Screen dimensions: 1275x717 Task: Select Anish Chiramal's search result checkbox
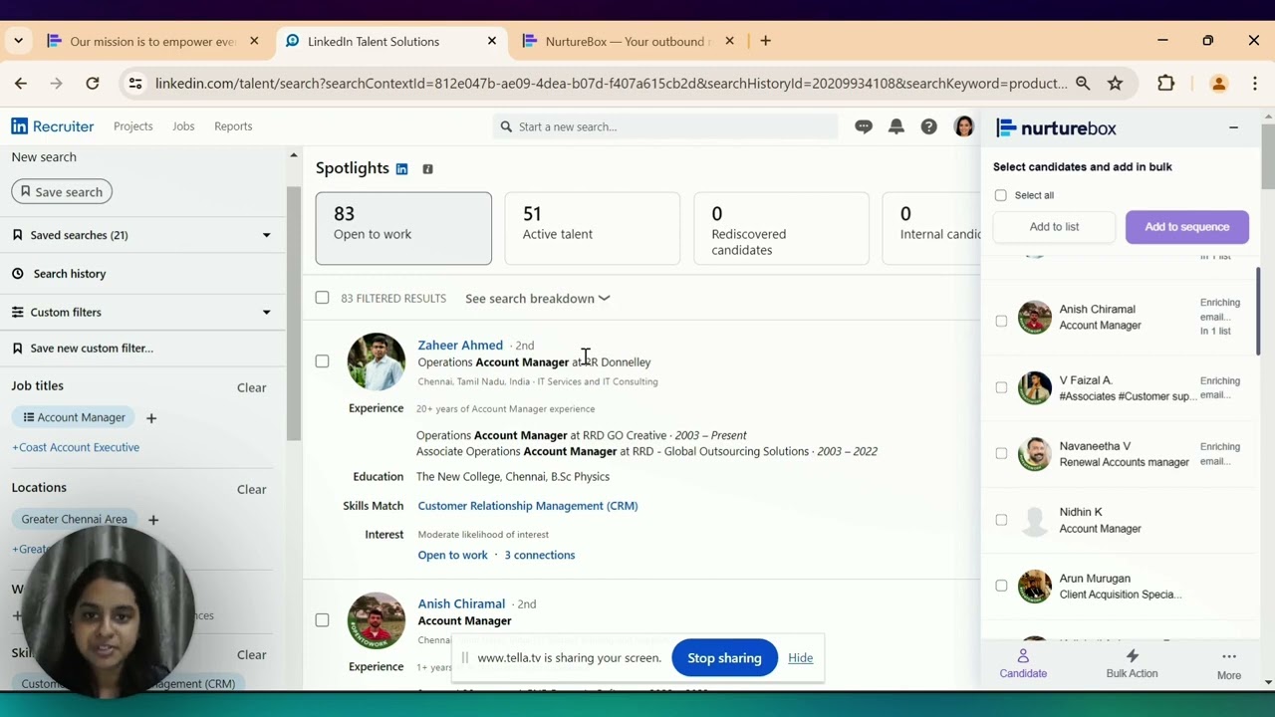(x=322, y=620)
